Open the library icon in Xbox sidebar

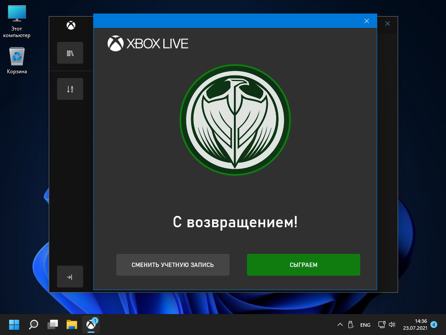(70, 53)
